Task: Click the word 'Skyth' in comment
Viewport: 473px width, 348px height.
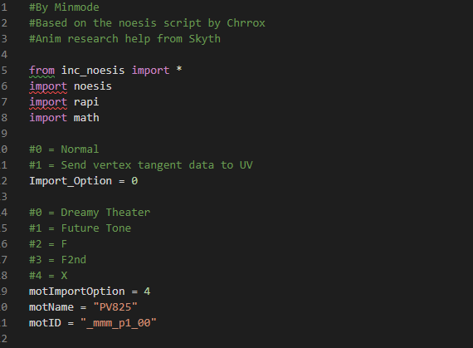Action: coord(204,39)
